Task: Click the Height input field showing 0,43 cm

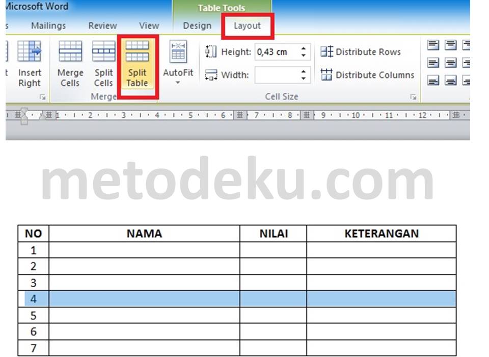Action: [x=276, y=52]
